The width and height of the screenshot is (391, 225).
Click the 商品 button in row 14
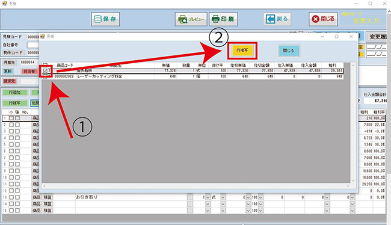37,204
